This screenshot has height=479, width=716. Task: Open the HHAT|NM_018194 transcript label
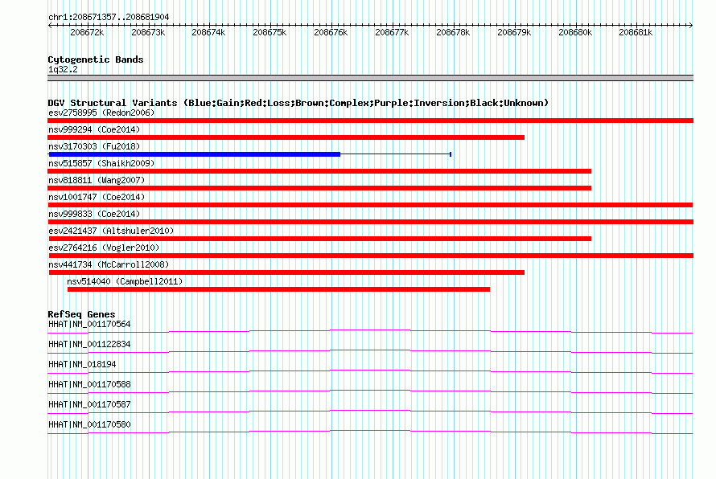point(82,364)
